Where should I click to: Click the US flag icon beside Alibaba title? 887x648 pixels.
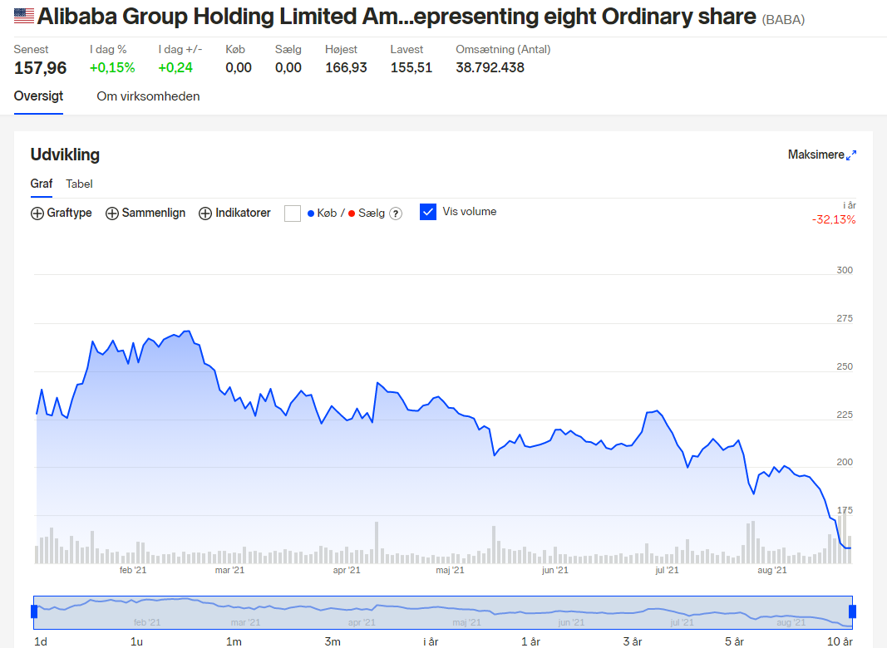point(24,16)
